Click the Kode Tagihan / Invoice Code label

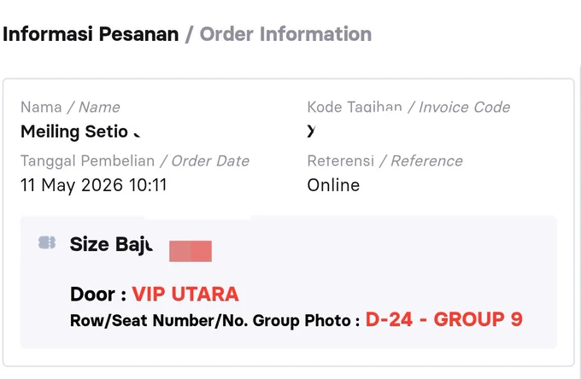pyautogui.click(x=408, y=107)
